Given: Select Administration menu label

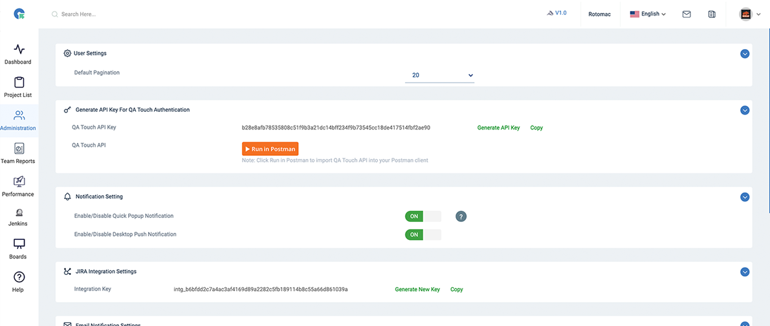Looking at the screenshot, I should 18,128.
